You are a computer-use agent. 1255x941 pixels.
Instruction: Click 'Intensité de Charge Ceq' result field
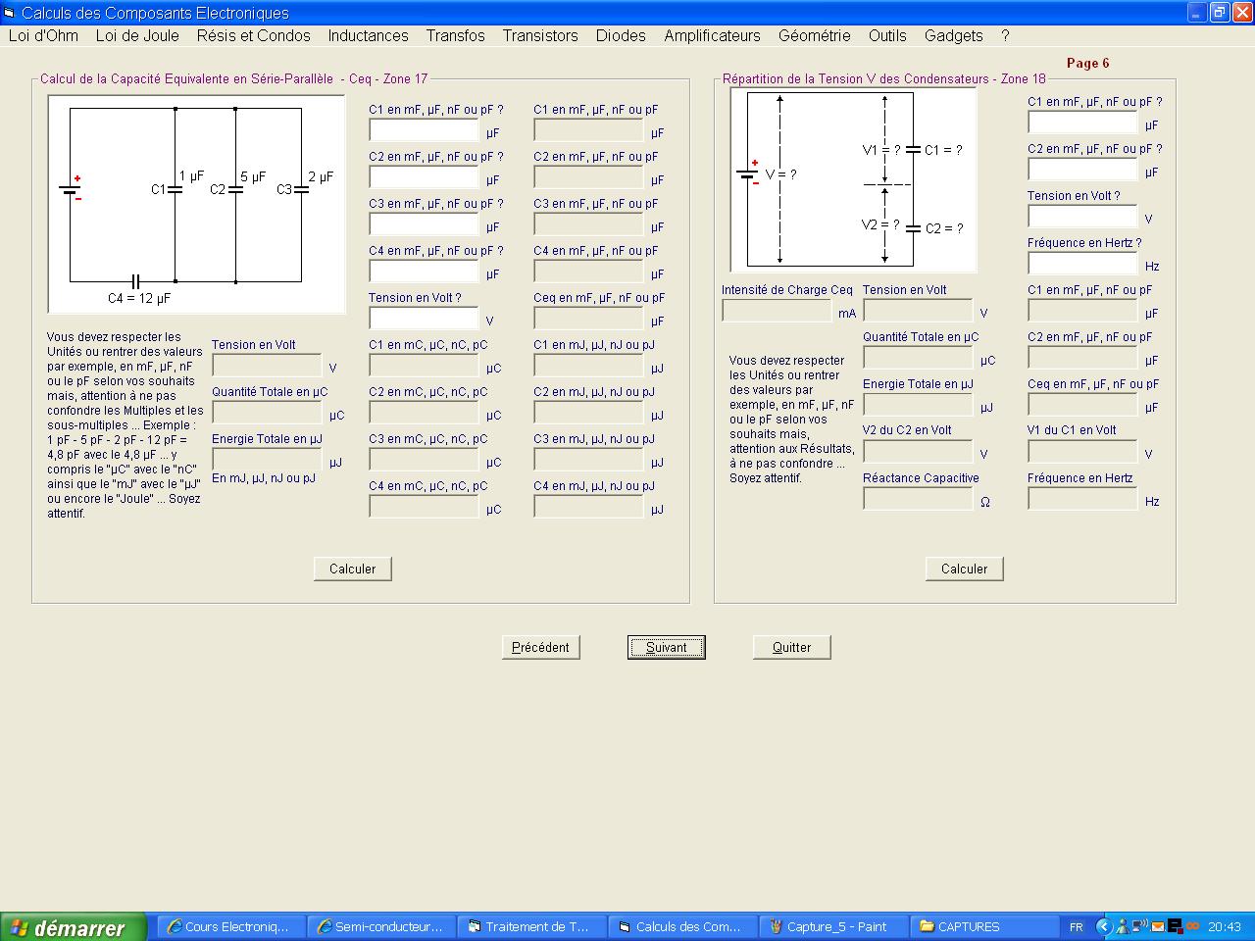[777, 311]
